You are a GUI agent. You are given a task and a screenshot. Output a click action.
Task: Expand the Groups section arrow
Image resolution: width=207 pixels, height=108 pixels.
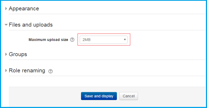[6, 55]
